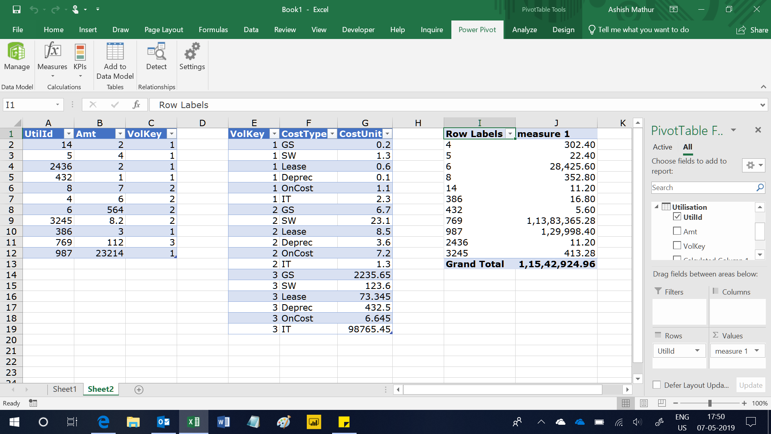Open the Amt column filter dropdown
This screenshot has width=771, height=434.
coord(120,134)
